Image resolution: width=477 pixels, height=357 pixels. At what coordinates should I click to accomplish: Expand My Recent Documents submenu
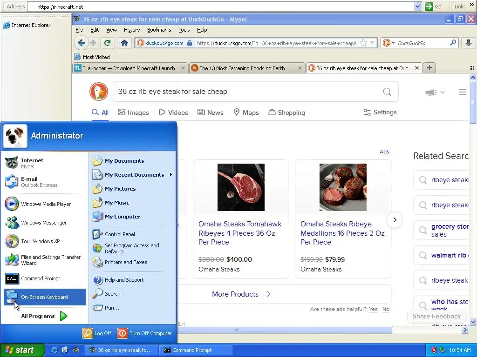133,175
